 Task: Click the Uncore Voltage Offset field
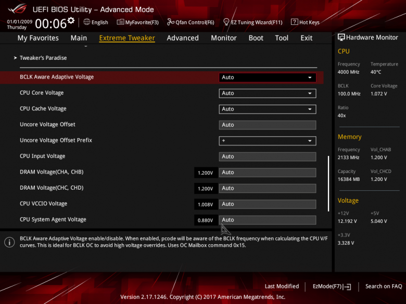[268, 125]
